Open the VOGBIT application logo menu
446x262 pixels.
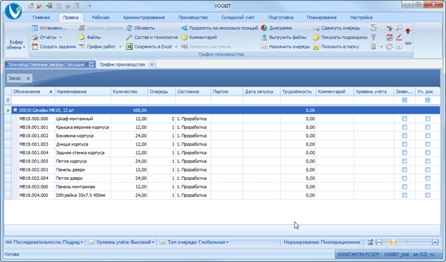(x=14, y=11)
